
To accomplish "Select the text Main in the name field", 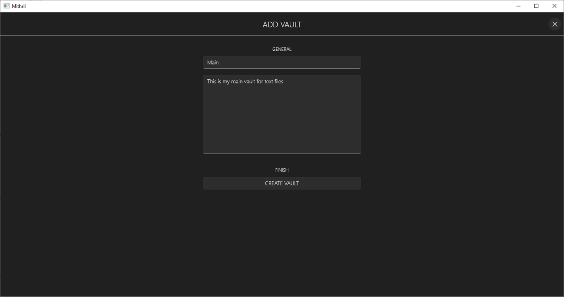I will click(x=212, y=62).
